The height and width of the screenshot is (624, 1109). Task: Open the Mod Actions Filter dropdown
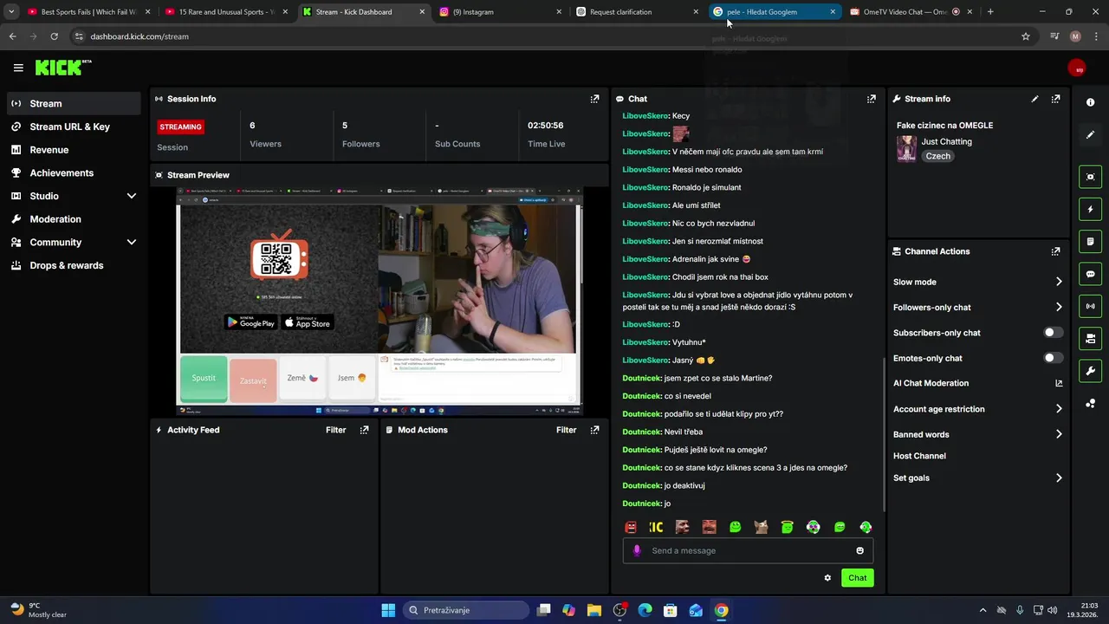(x=566, y=430)
